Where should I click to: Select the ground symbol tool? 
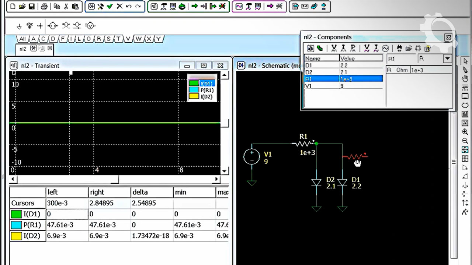click(x=19, y=26)
